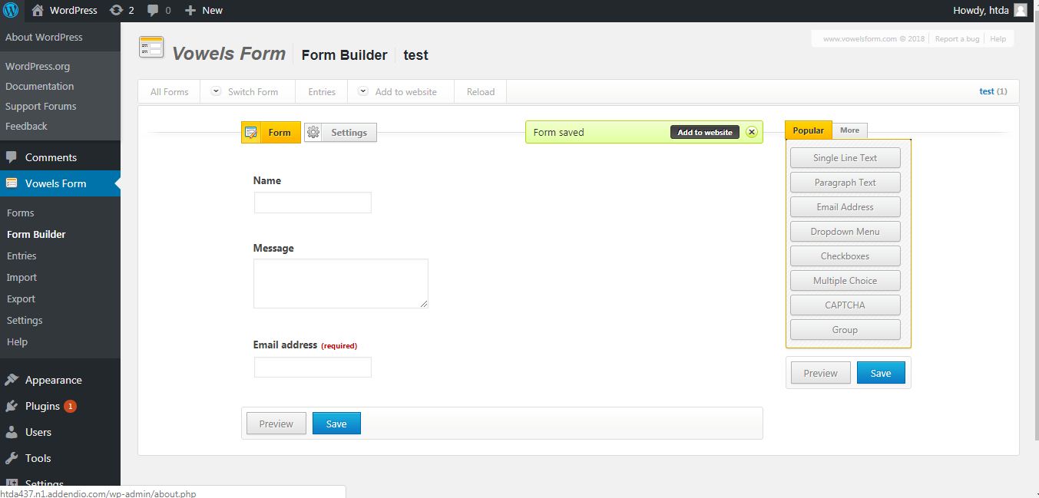The height and width of the screenshot is (498, 1039).
Task: Add a Multiple Choice element
Action: (845, 281)
